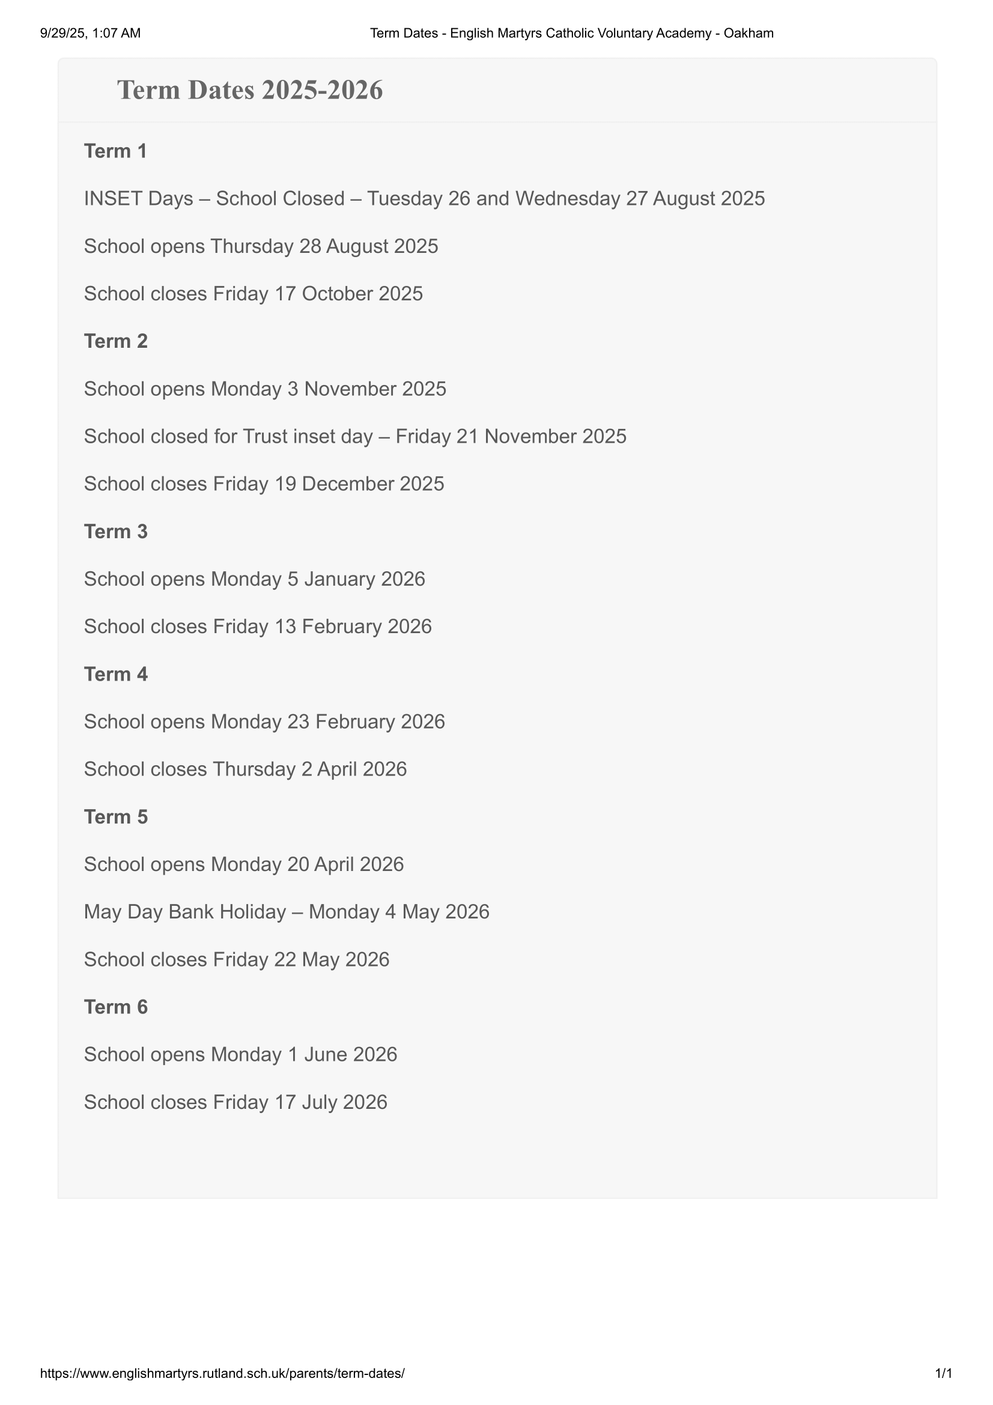The height and width of the screenshot is (1405, 993).
Task: Click the print timestamp 9/29/25, 1:07 AM
Action: pos(91,33)
